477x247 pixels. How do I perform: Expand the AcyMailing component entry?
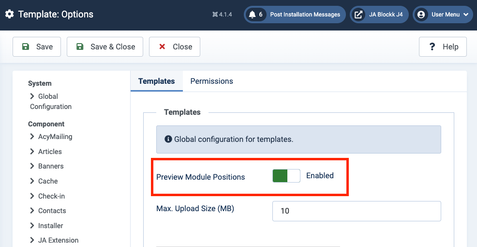point(55,137)
